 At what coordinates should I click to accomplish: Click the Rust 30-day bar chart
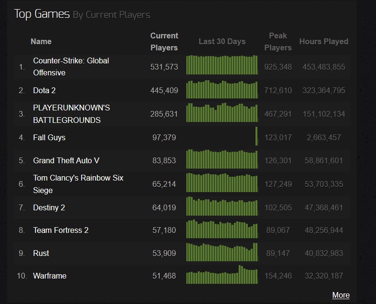click(222, 252)
